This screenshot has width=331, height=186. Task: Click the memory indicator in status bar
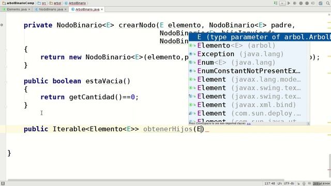coord(321,184)
